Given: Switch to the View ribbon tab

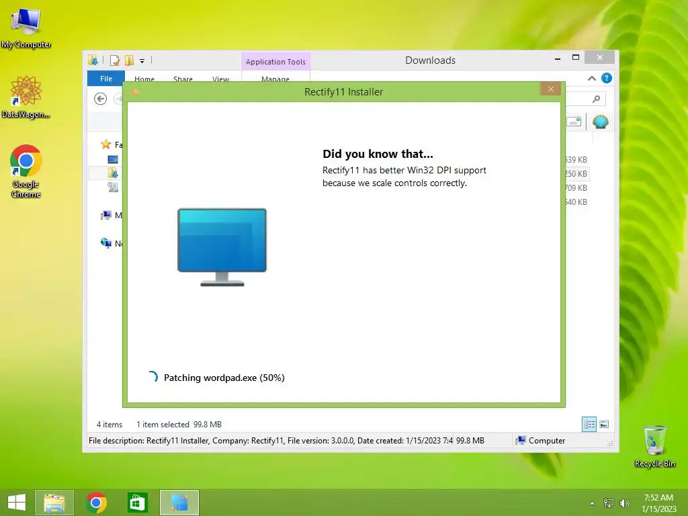Looking at the screenshot, I should click(220, 79).
